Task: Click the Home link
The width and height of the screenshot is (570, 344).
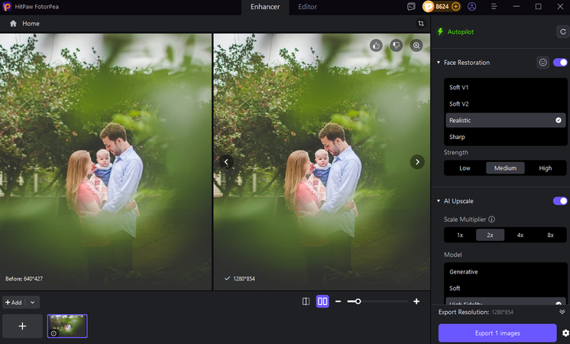Action: (31, 24)
